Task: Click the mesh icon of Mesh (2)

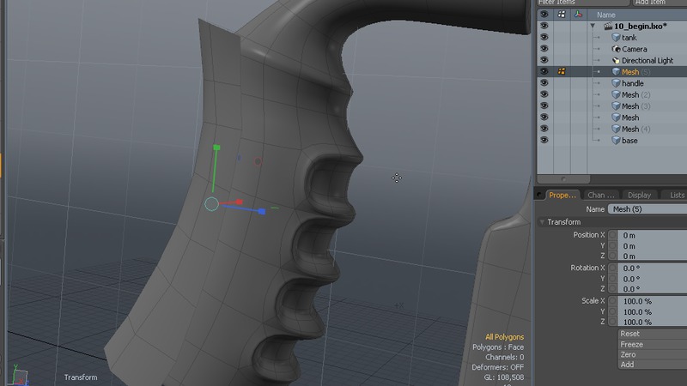Action: [616, 94]
